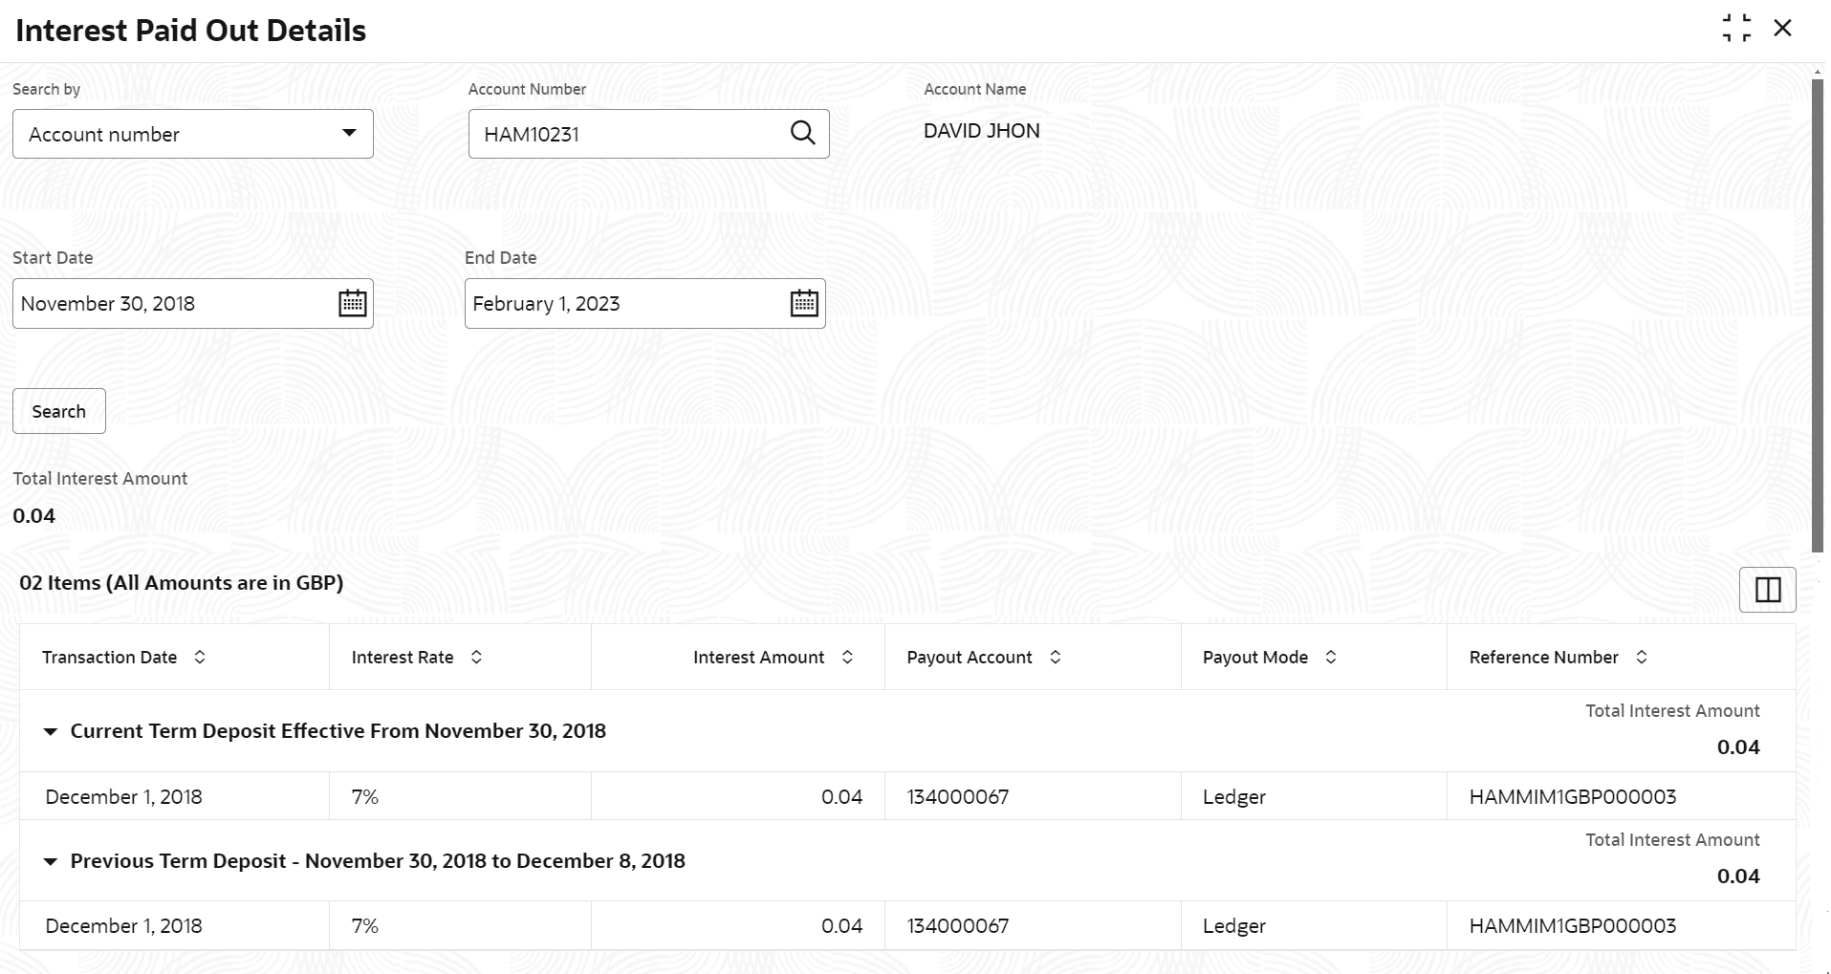Sort by the Interest Rate column arrows

476,657
